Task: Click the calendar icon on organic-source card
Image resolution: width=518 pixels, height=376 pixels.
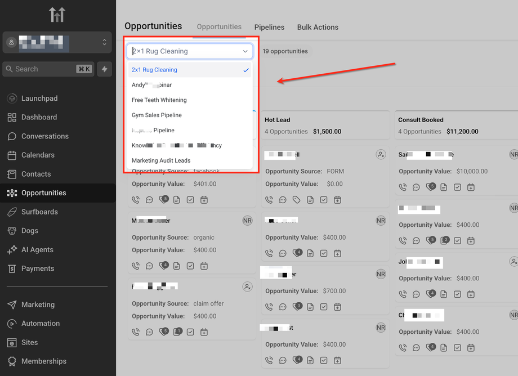Action: (204, 266)
